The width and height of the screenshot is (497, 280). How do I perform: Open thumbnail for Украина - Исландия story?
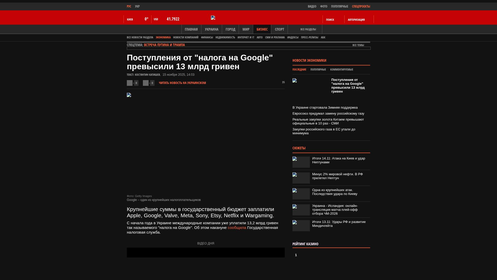pos(301,210)
